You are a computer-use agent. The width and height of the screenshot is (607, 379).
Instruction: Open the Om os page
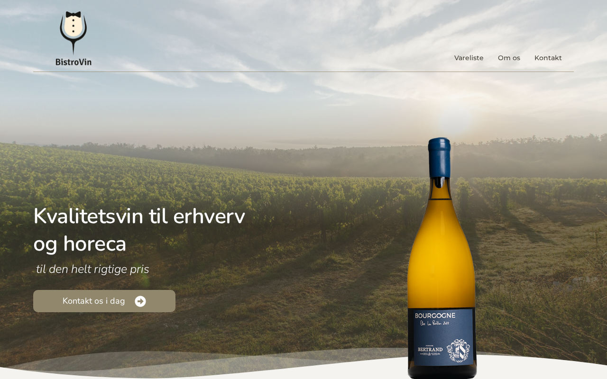[x=509, y=58]
